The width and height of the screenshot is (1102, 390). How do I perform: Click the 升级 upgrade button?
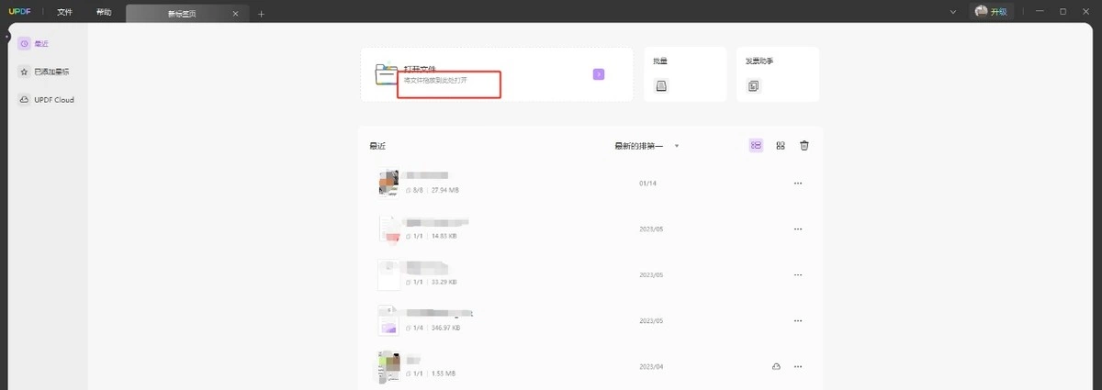tap(993, 12)
